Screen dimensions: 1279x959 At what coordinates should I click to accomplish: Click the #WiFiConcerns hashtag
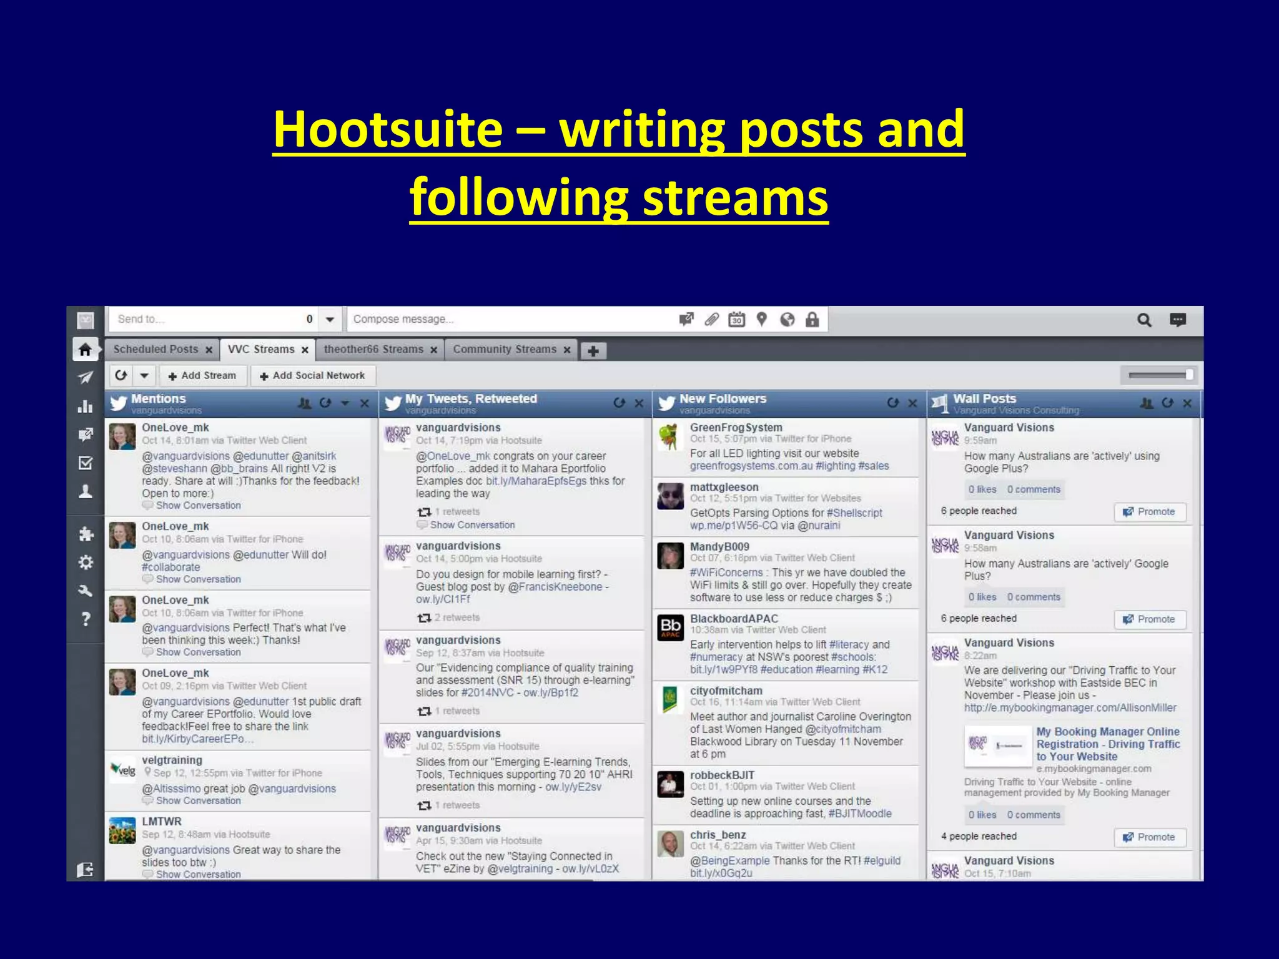(x=726, y=573)
